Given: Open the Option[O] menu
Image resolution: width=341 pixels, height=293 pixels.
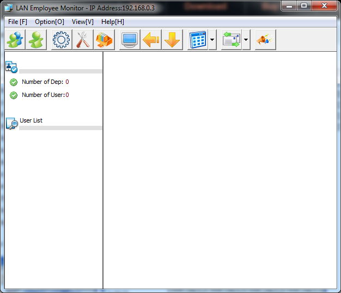Looking at the screenshot, I should (50, 22).
